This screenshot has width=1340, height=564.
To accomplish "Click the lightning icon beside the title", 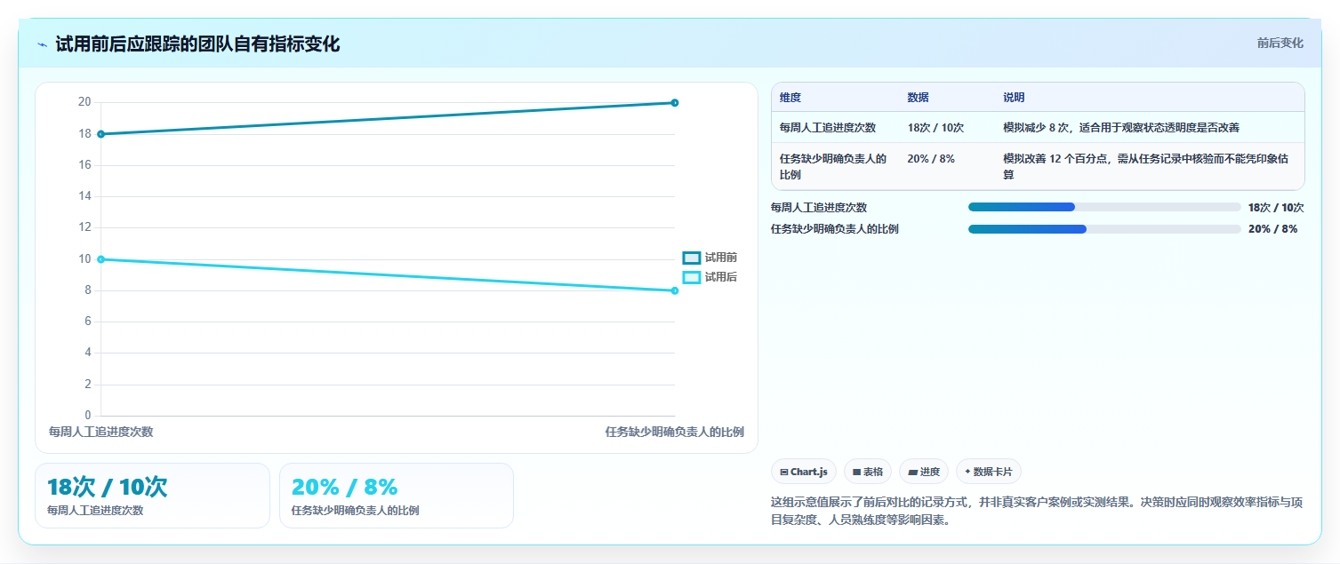I will (x=43, y=44).
